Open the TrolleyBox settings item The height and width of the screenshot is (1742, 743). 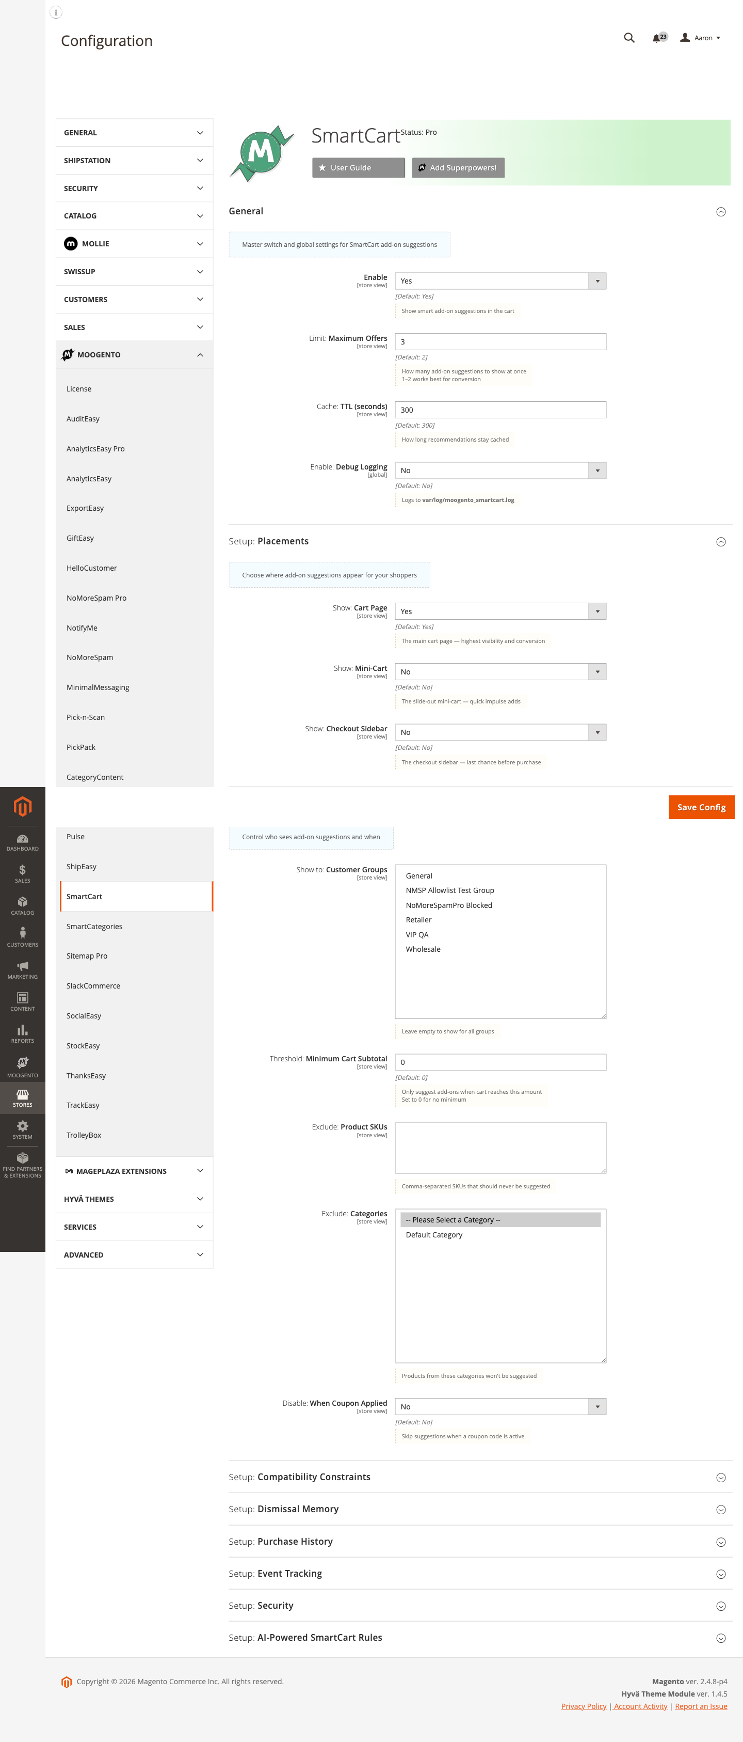tap(84, 1135)
